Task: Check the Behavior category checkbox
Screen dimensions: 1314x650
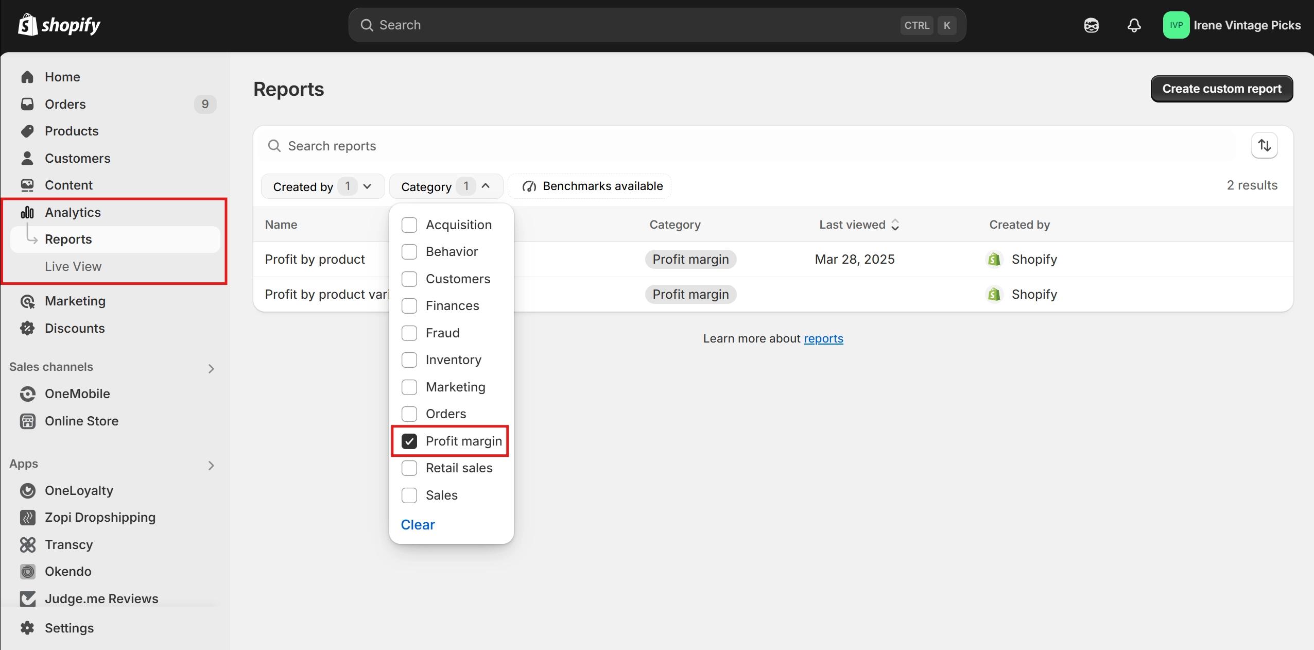Action: tap(409, 252)
